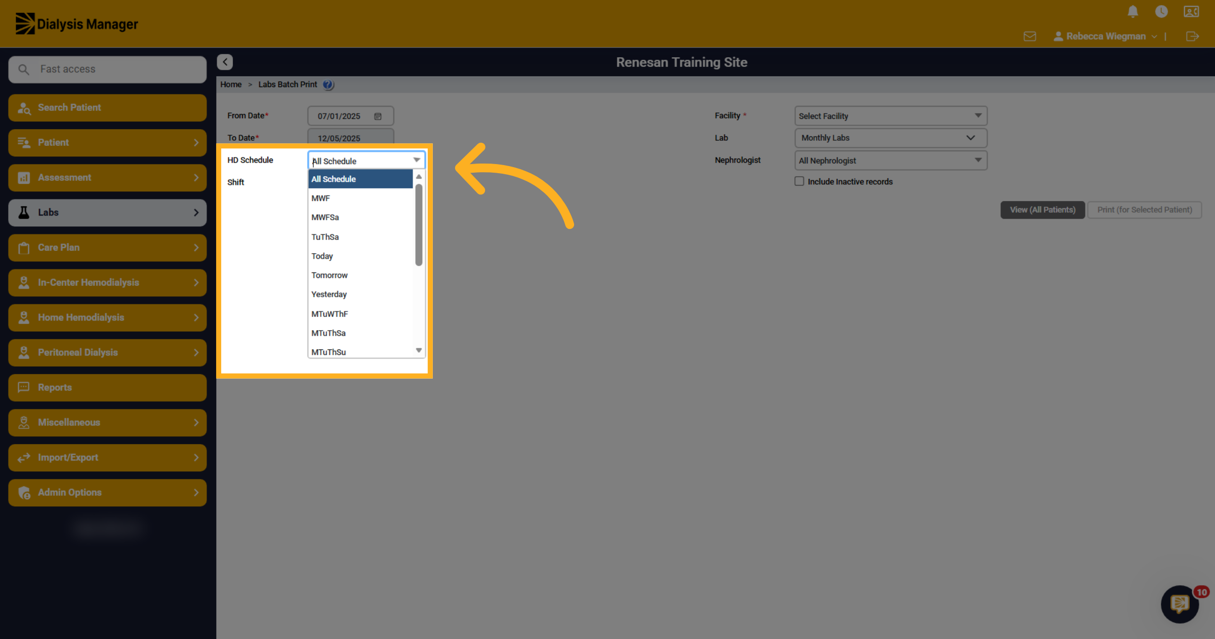
Task: Click the Labs Batch Print help icon
Action: 328,85
